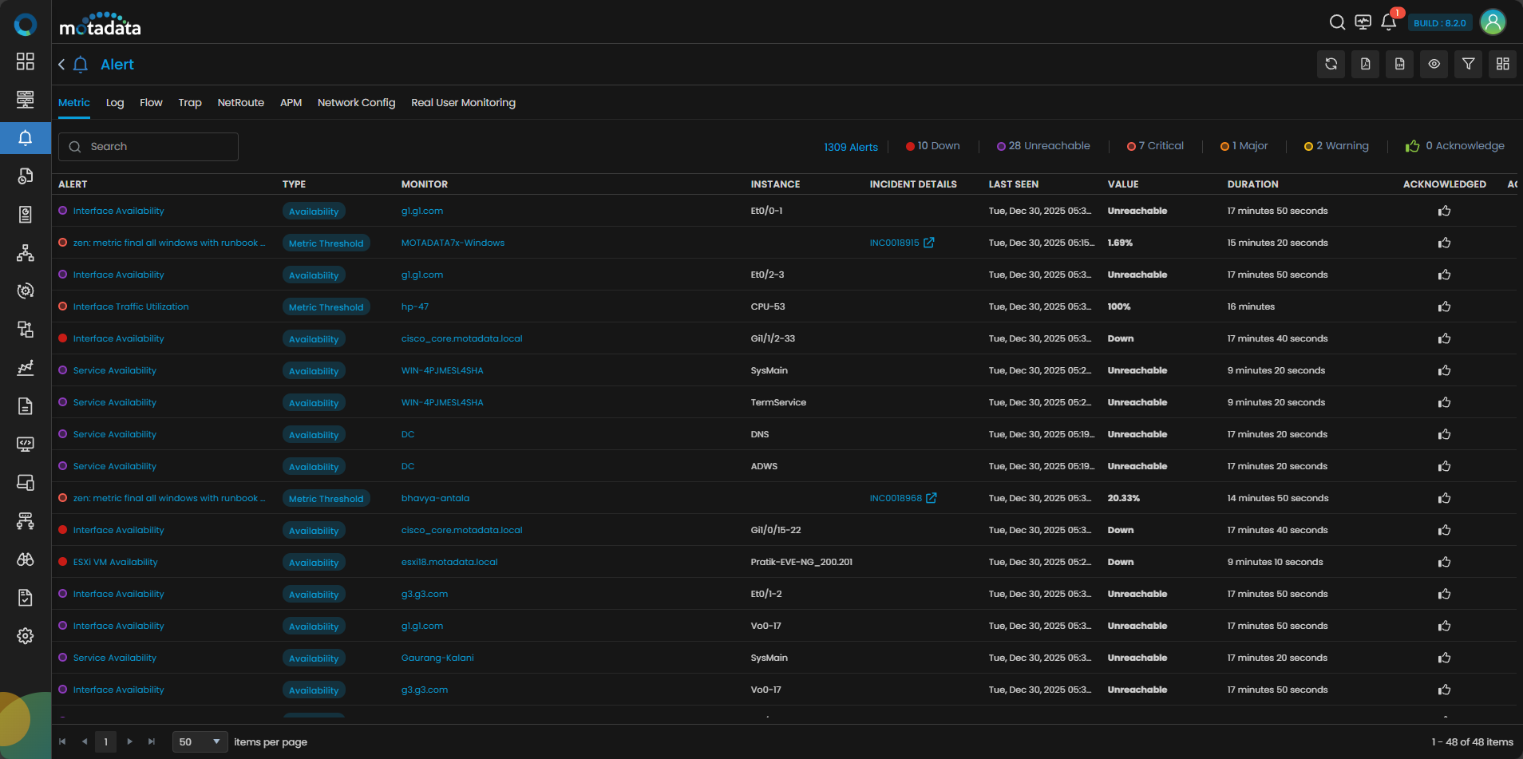
Task: Open monitor link cisco_core.motadata.local
Action: [x=461, y=338]
